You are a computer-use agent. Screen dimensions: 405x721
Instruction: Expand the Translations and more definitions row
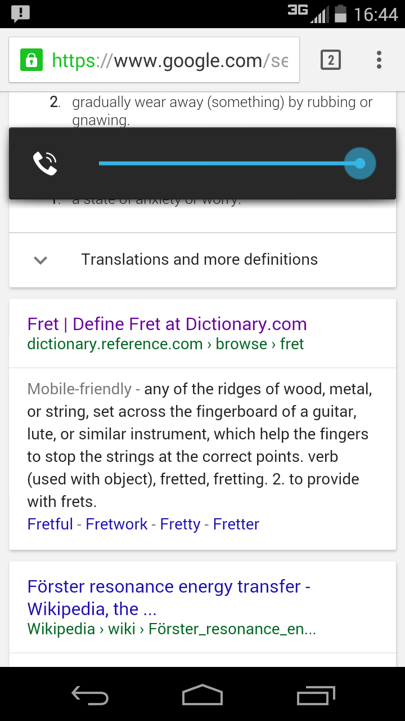pos(202,260)
